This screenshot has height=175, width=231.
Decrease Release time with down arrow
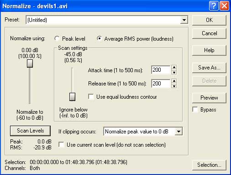(x=174, y=86)
